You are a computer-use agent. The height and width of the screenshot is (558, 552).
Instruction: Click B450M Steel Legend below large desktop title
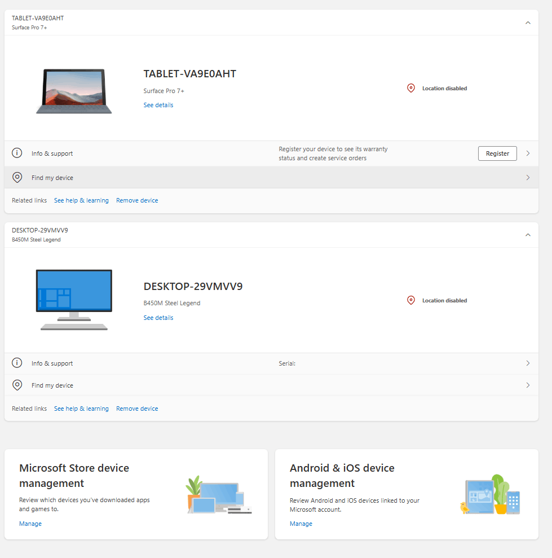(172, 303)
